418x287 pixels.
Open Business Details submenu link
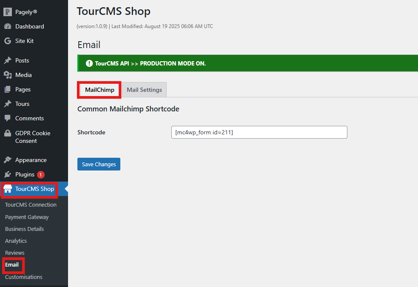click(x=24, y=229)
